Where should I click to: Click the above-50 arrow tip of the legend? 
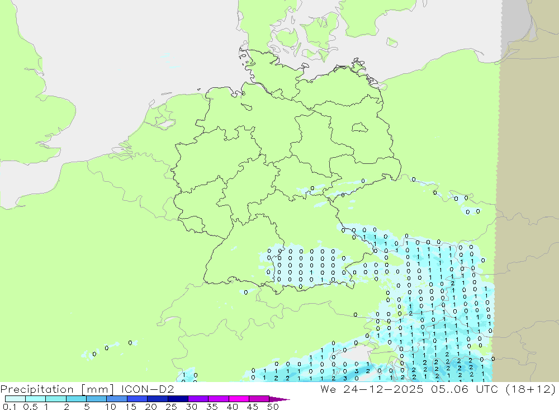tap(280, 399)
